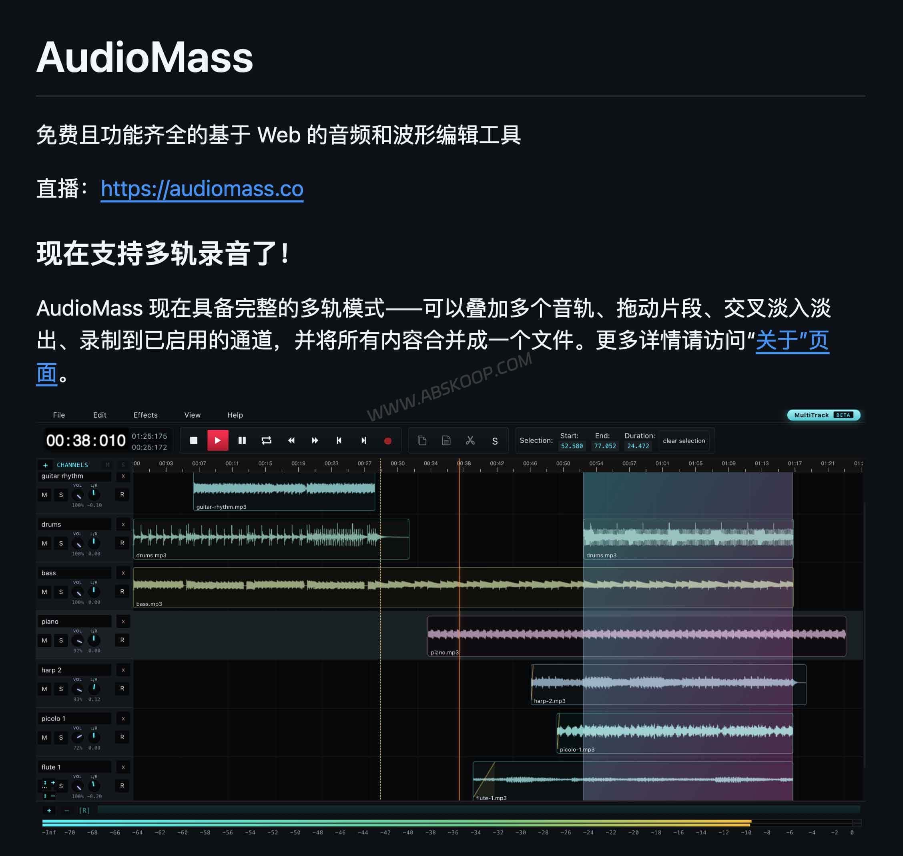Click the piano VOL knob
903x856 pixels.
(78, 640)
